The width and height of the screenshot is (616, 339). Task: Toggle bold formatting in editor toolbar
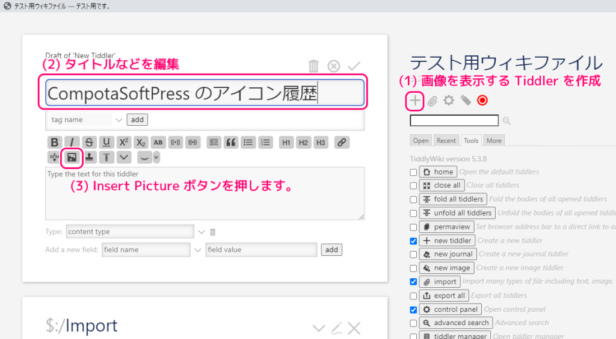coord(55,142)
